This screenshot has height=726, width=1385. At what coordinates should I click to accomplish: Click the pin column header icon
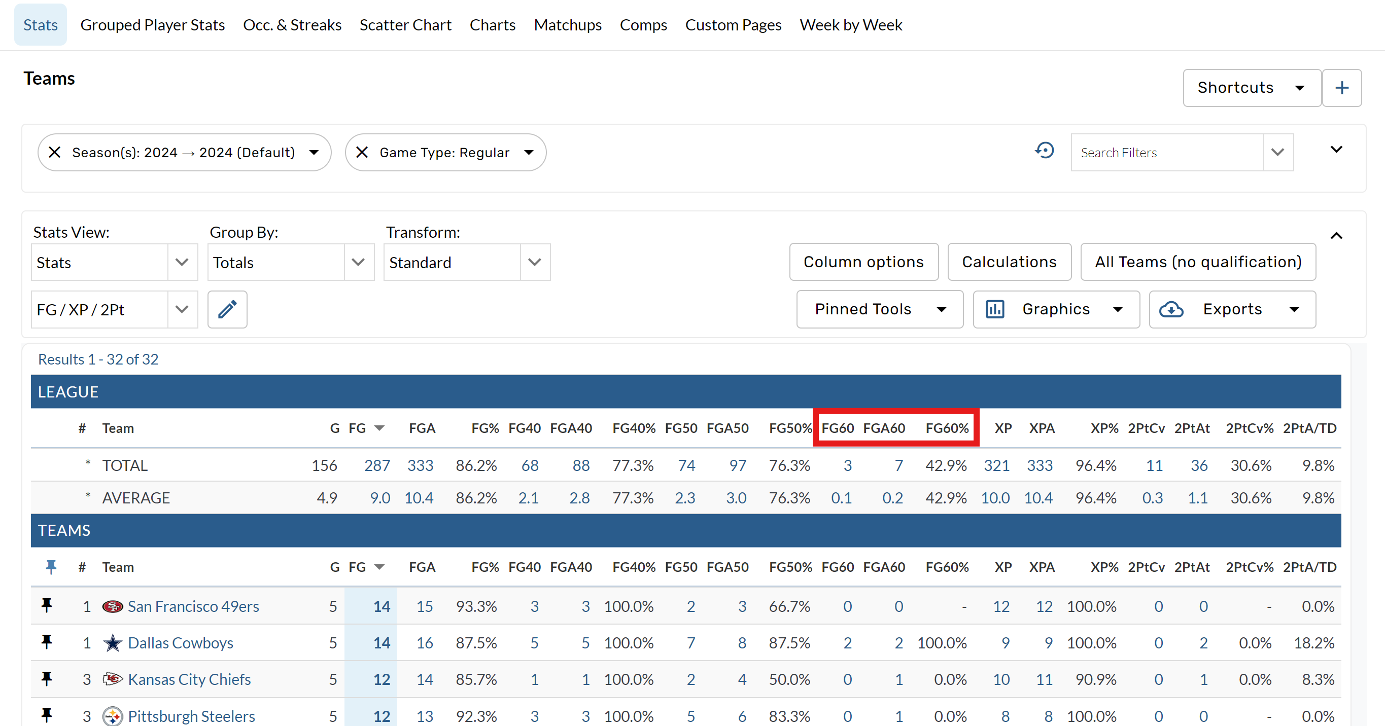pyautogui.click(x=51, y=567)
